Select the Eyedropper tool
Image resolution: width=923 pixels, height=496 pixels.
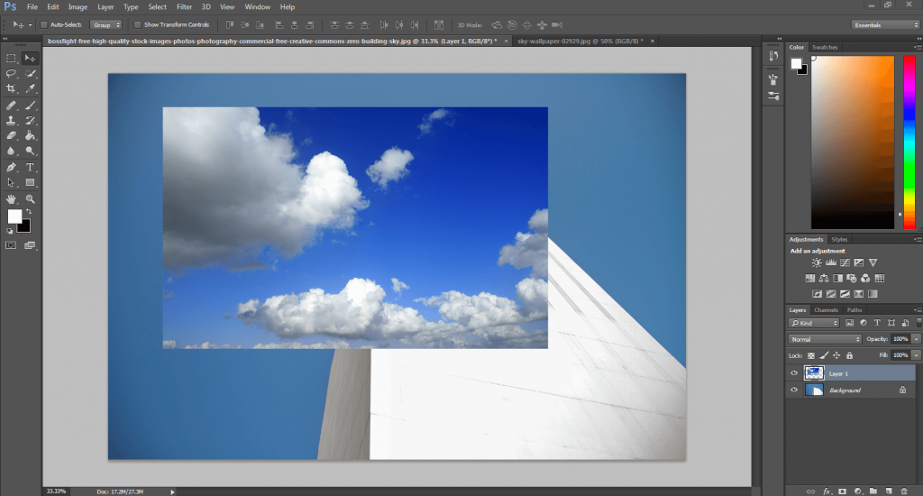point(30,88)
